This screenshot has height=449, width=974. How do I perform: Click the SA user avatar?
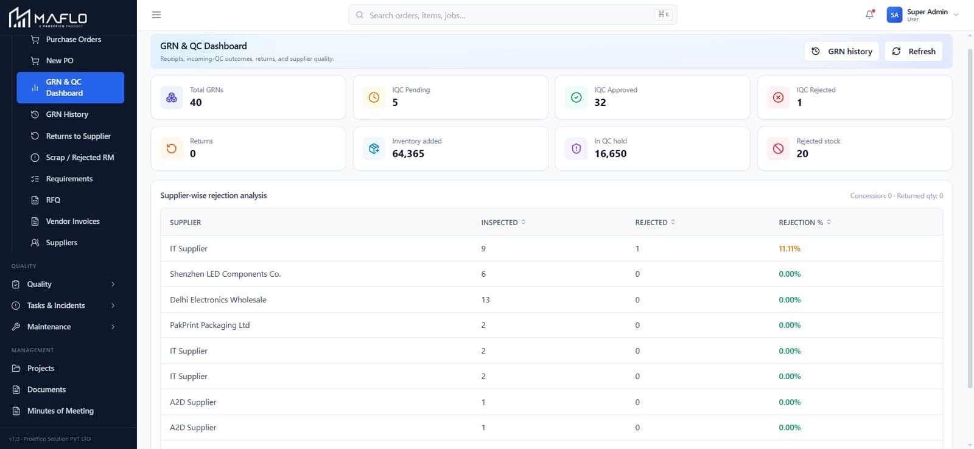[x=894, y=15]
